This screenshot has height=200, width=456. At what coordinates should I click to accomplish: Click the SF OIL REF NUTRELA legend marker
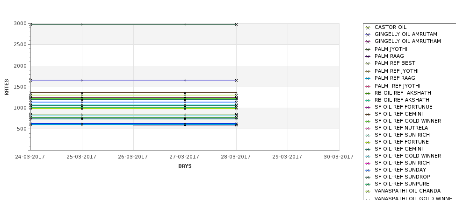368,128
